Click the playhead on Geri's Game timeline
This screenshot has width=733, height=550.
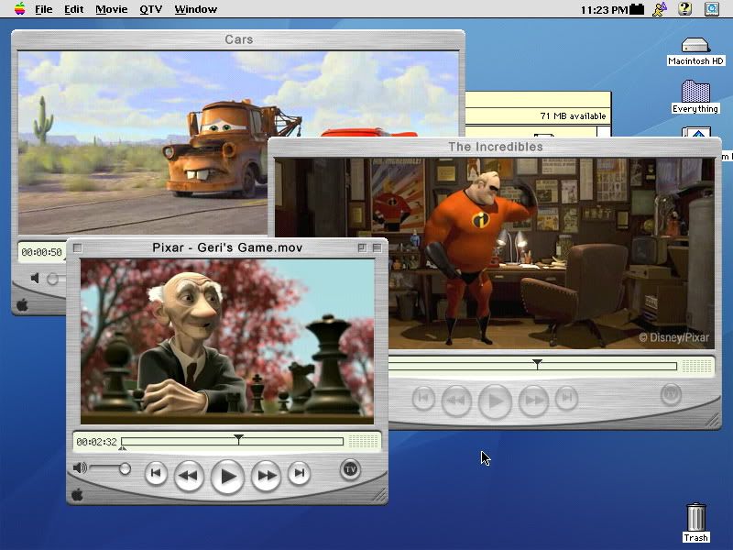[x=238, y=439]
